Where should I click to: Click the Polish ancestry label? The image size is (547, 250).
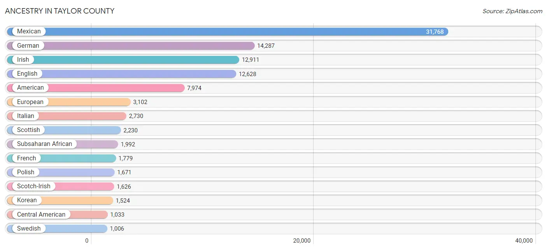tap(26, 172)
